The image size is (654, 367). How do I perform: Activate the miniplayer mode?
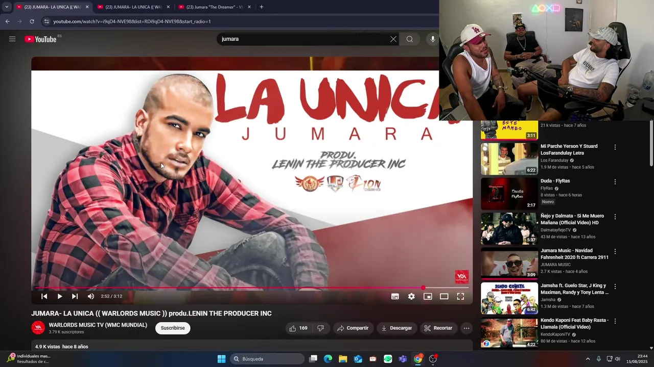[x=428, y=296]
